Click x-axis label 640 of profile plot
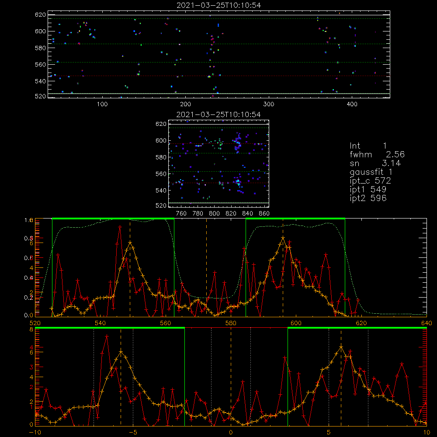 coord(427,323)
